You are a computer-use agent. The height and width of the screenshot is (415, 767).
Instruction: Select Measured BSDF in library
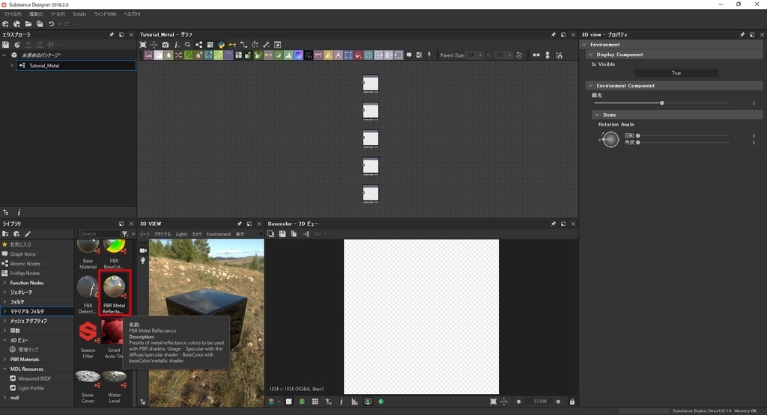[34, 378]
